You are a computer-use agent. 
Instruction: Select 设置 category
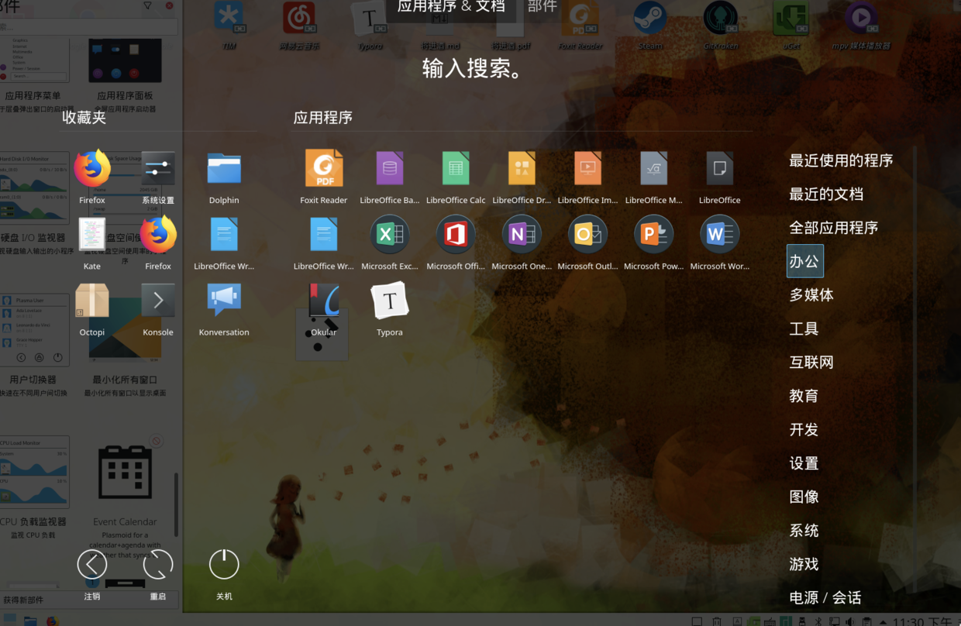(x=804, y=463)
